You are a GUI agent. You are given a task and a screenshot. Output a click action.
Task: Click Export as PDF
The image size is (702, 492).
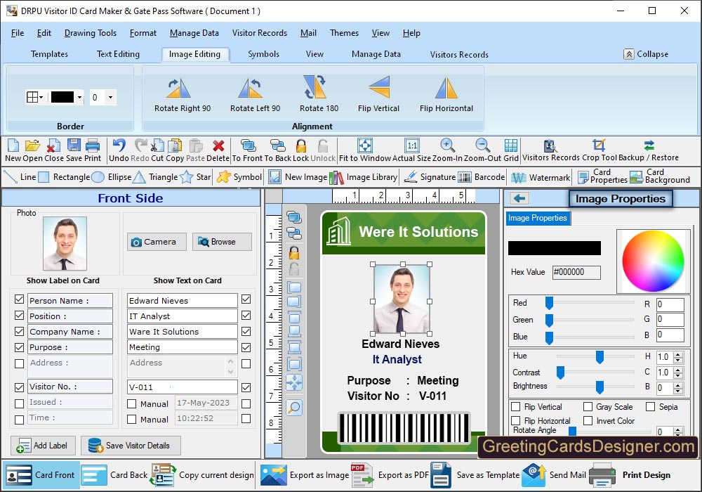coord(390,475)
